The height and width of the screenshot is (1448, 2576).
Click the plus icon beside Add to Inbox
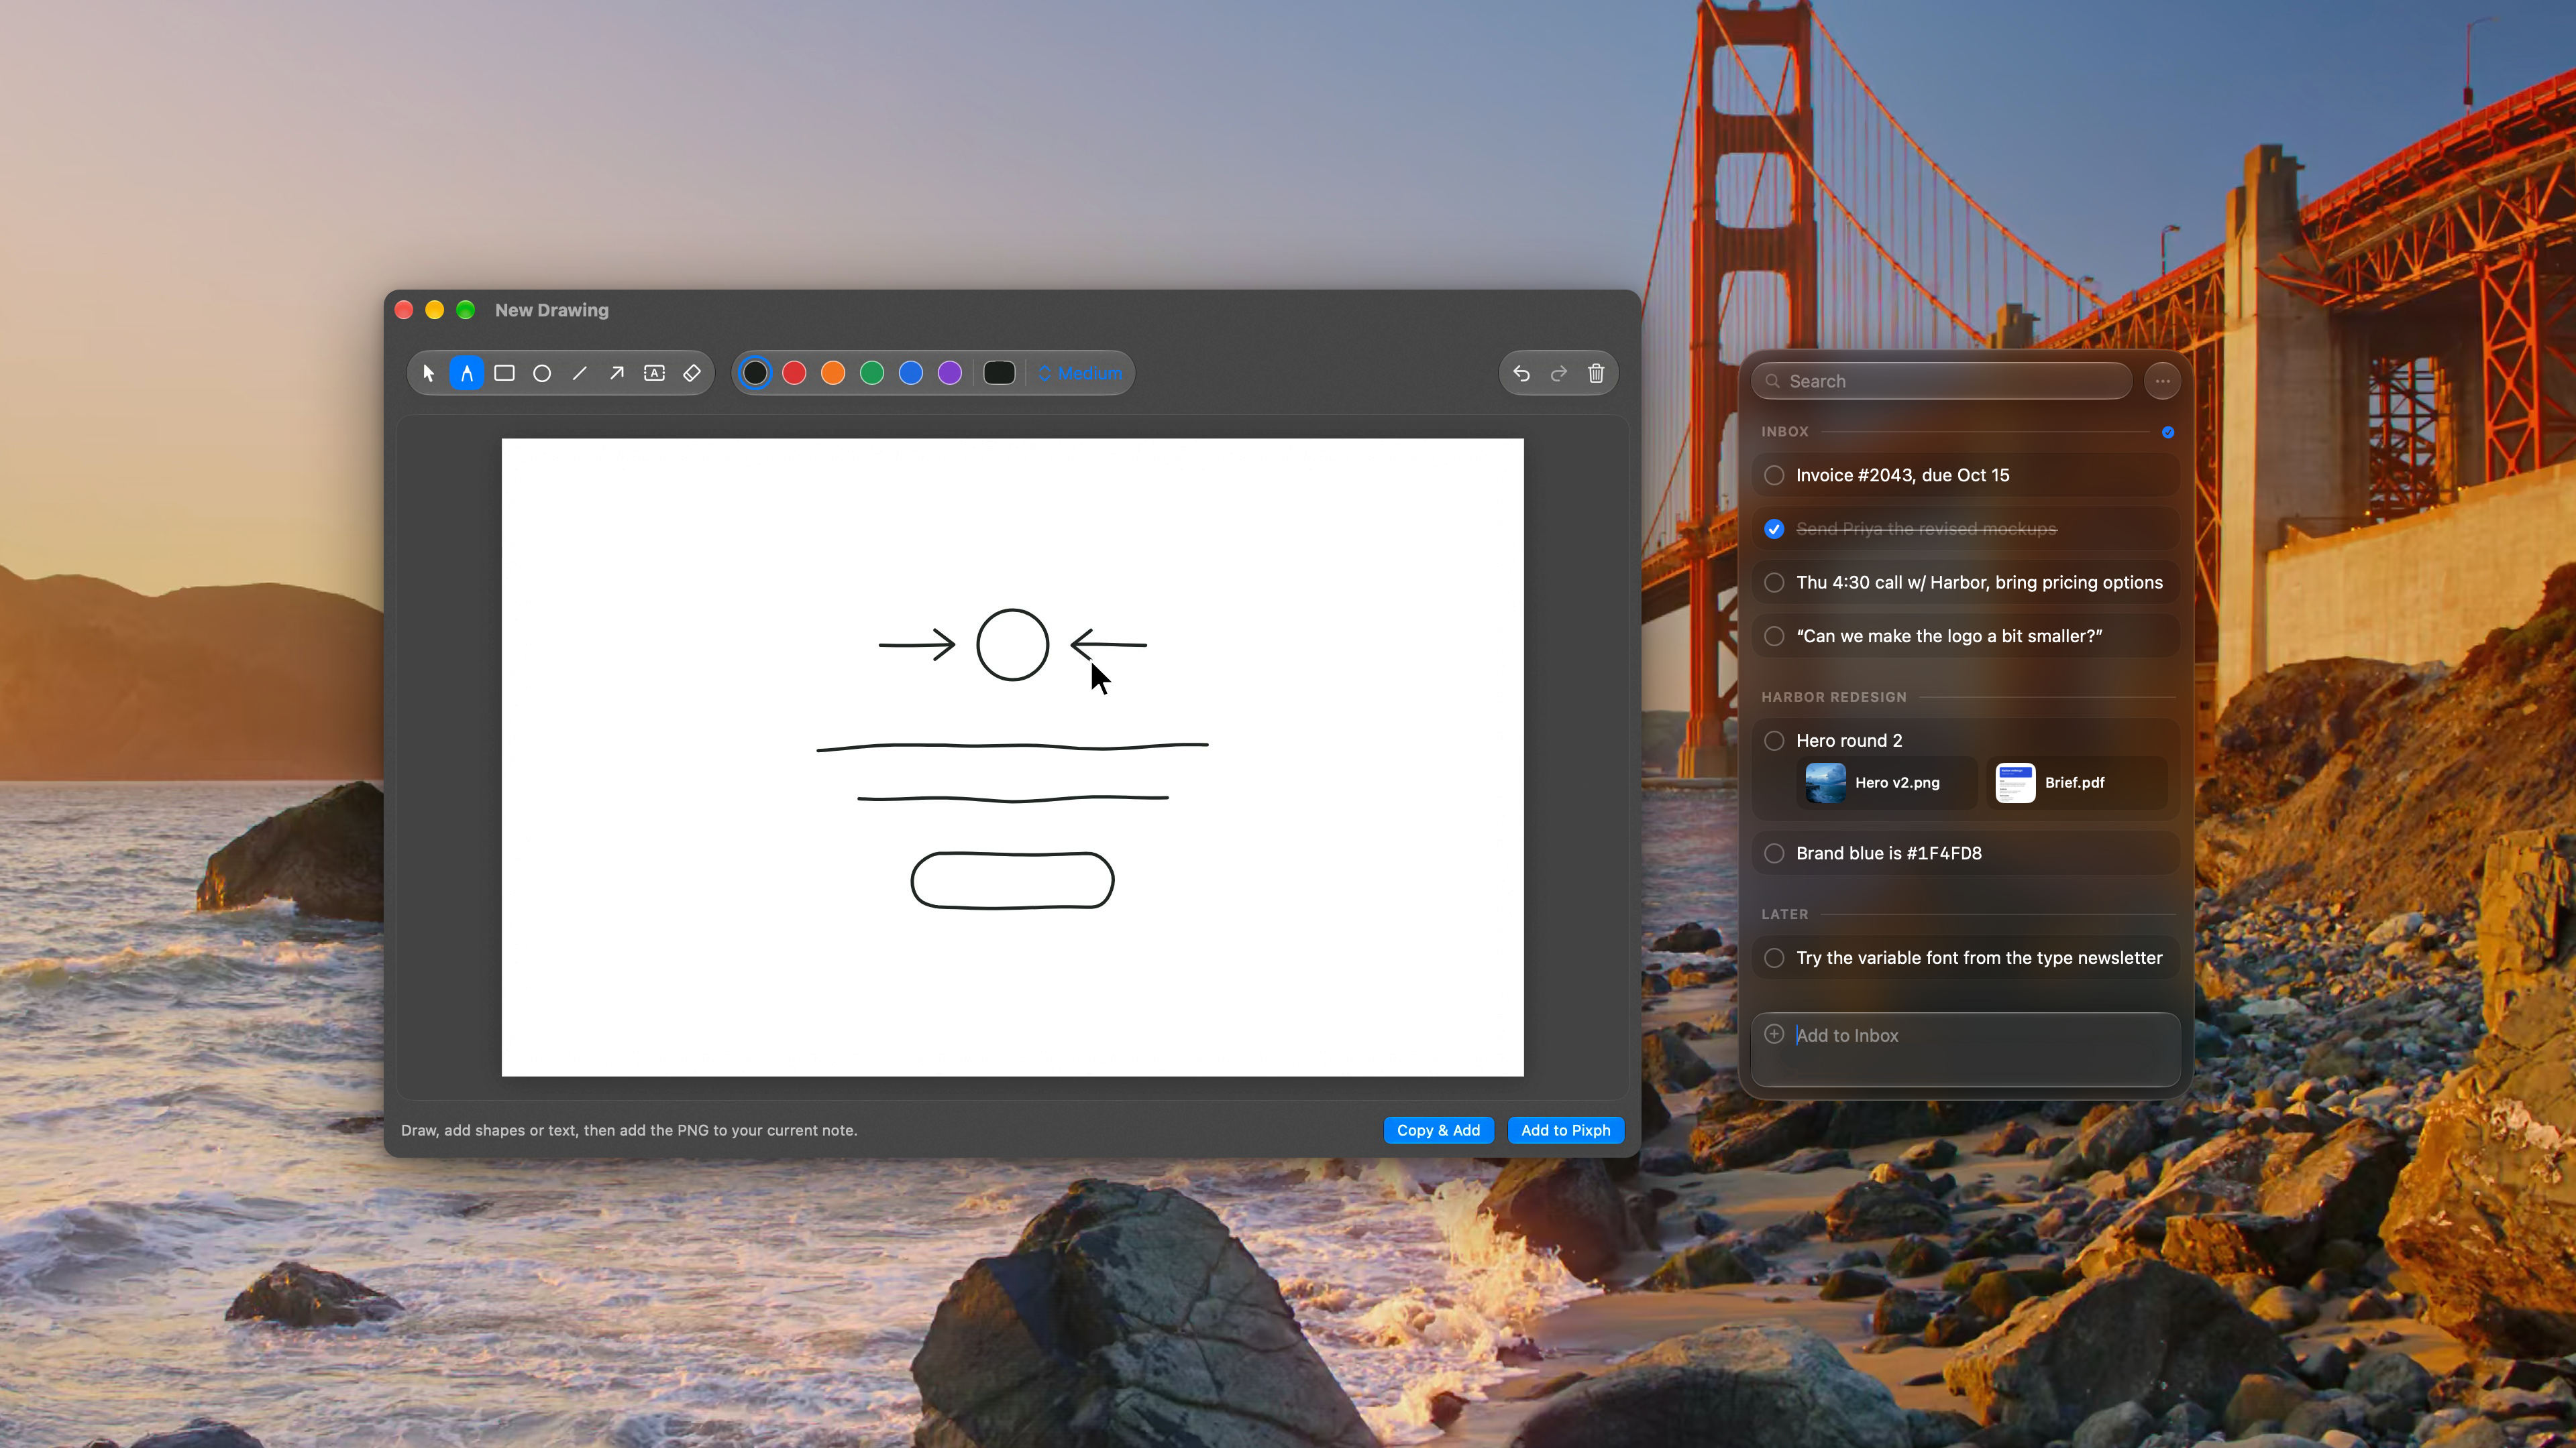(x=1774, y=1033)
